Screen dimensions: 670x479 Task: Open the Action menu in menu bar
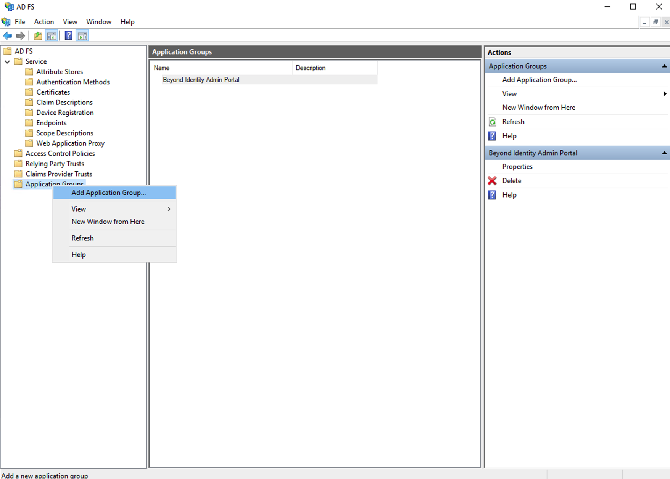point(44,22)
